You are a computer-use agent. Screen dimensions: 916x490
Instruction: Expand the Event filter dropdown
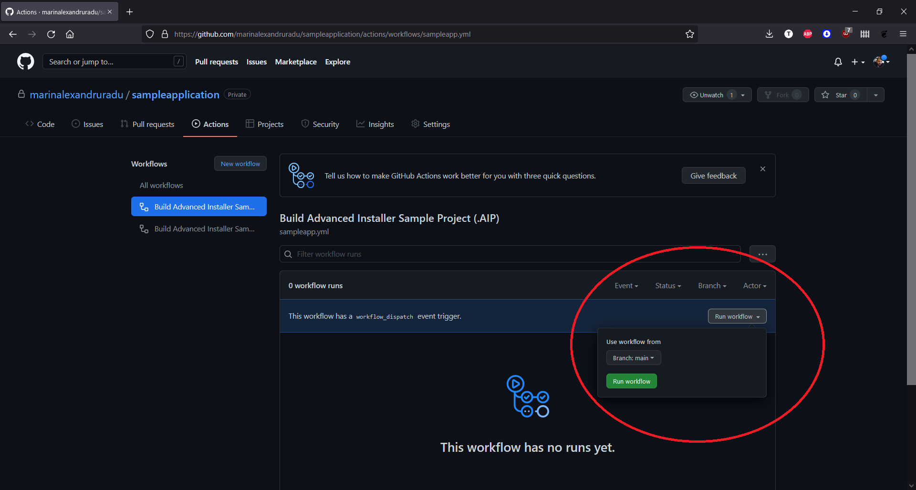pos(626,286)
